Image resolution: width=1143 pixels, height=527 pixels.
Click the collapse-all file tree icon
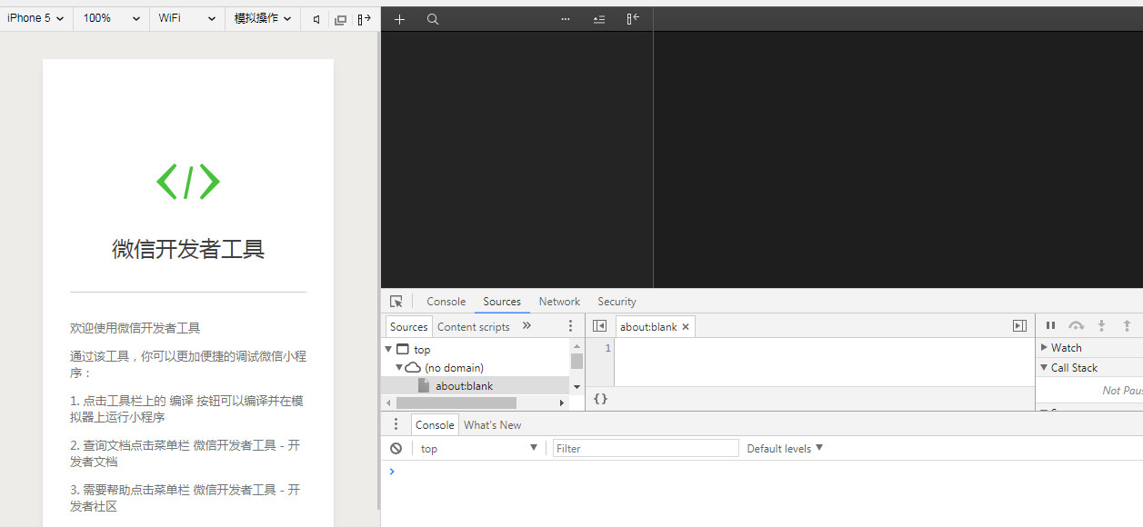point(598,19)
